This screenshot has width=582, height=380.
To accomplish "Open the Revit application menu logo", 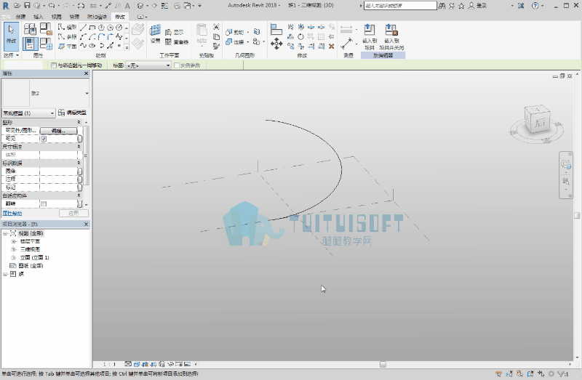I will [6, 6].
